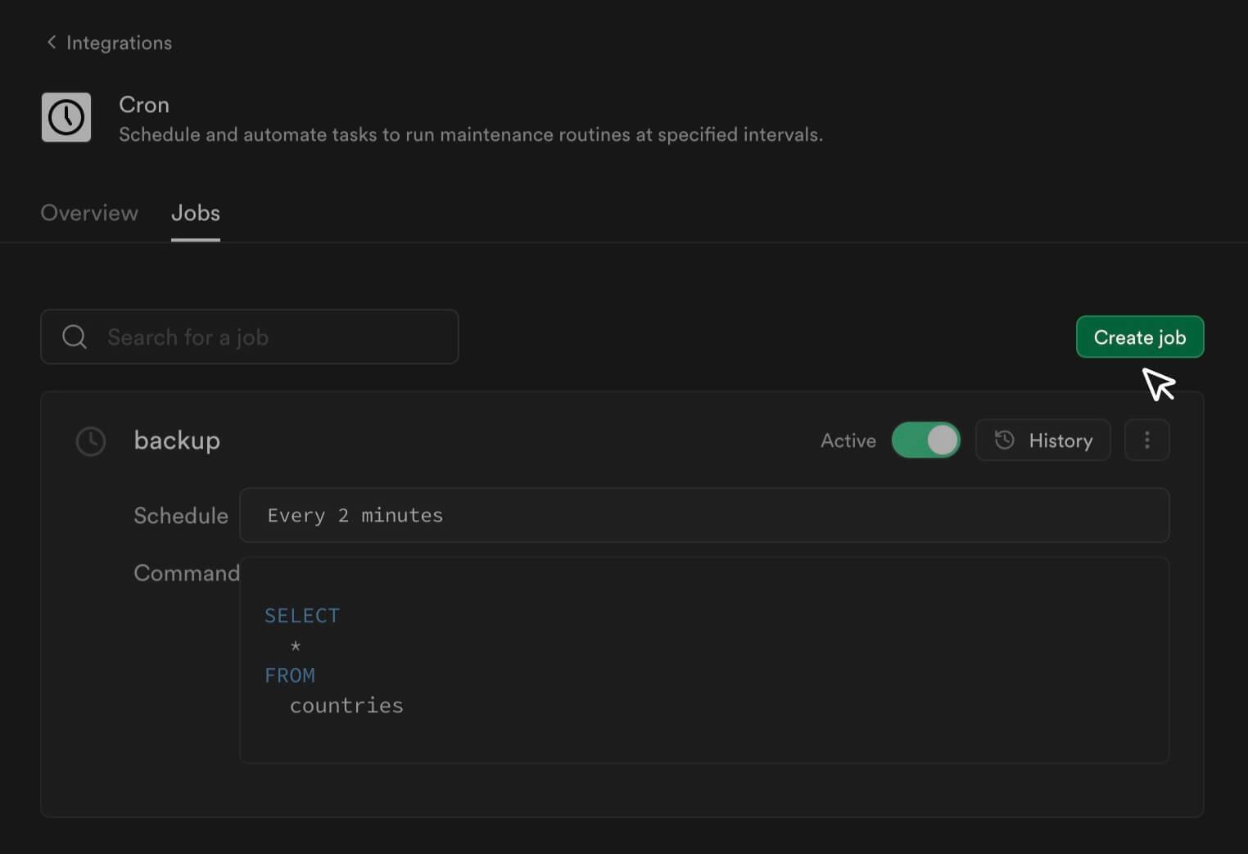Click the magnifier icon in search box
Screen dimensions: 1248x854
point(75,337)
